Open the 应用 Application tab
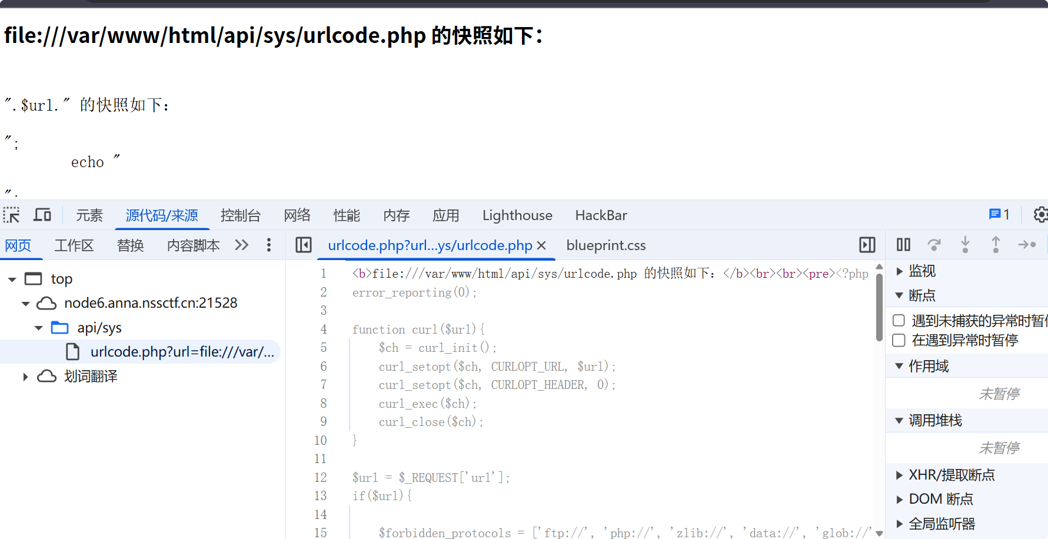 [x=446, y=215]
